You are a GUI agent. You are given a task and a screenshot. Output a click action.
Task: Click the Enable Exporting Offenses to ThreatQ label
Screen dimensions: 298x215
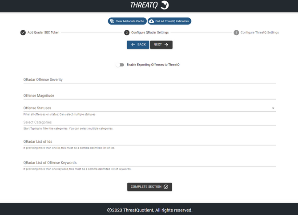pos(153,65)
